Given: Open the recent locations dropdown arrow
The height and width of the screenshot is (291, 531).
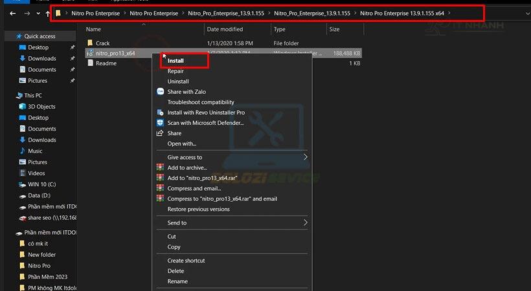Looking at the screenshot, I should (x=37, y=13).
